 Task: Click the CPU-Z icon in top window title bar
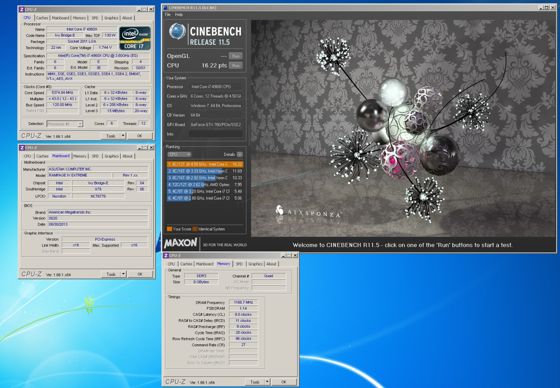pyautogui.click(x=22, y=9)
